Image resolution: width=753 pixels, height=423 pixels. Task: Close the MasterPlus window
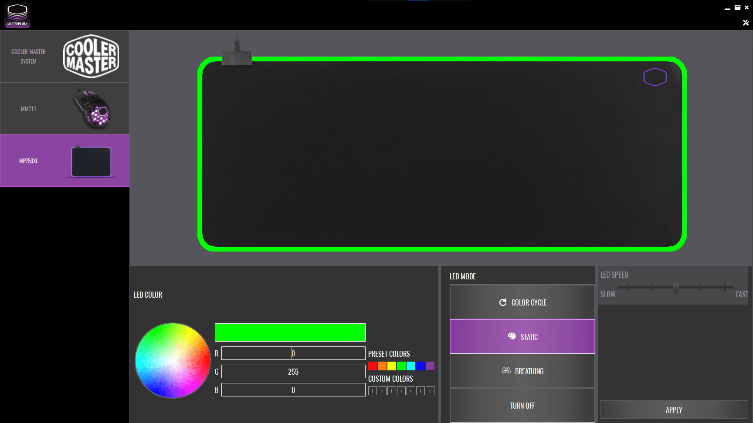coord(746,7)
